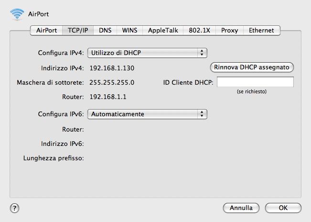Screen dimensions: 311x222
Task: Open the DNS tab
Action: tap(105, 30)
